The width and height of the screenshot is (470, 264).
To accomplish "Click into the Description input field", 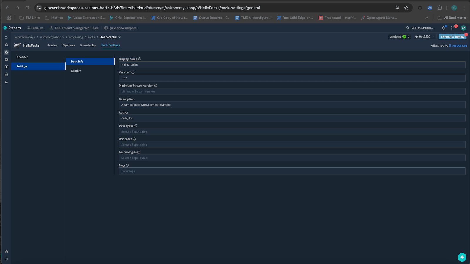I will [x=292, y=105].
